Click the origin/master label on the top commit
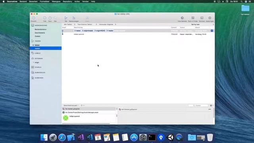This screenshot has width=254, height=143. (x=88, y=31)
